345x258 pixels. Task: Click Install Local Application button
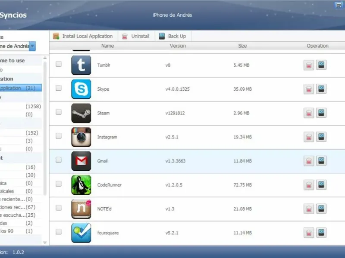pyautogui.click(x=83, y=36)
